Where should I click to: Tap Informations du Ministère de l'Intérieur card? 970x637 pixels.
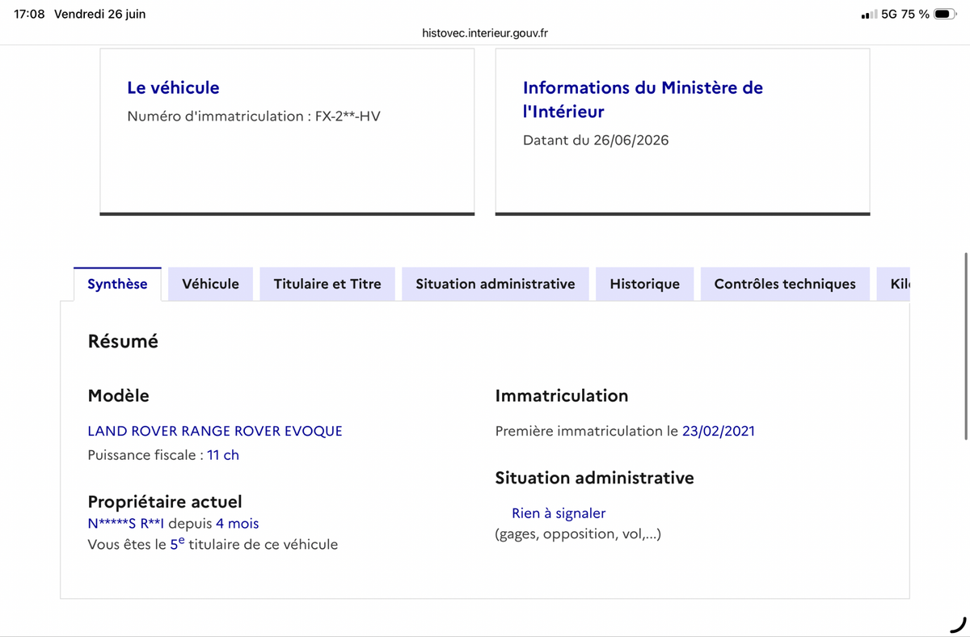[682, 131]
